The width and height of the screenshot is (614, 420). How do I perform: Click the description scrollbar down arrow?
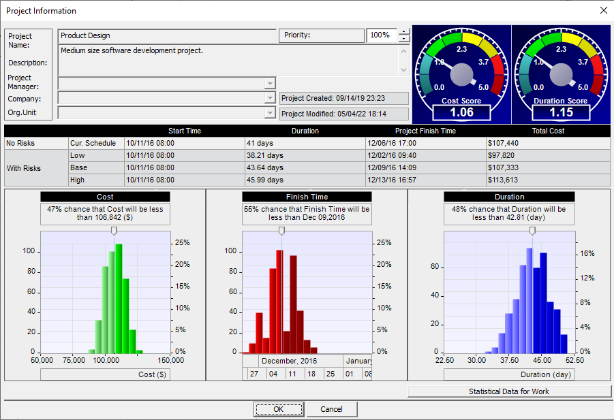(x=403, y=70)
